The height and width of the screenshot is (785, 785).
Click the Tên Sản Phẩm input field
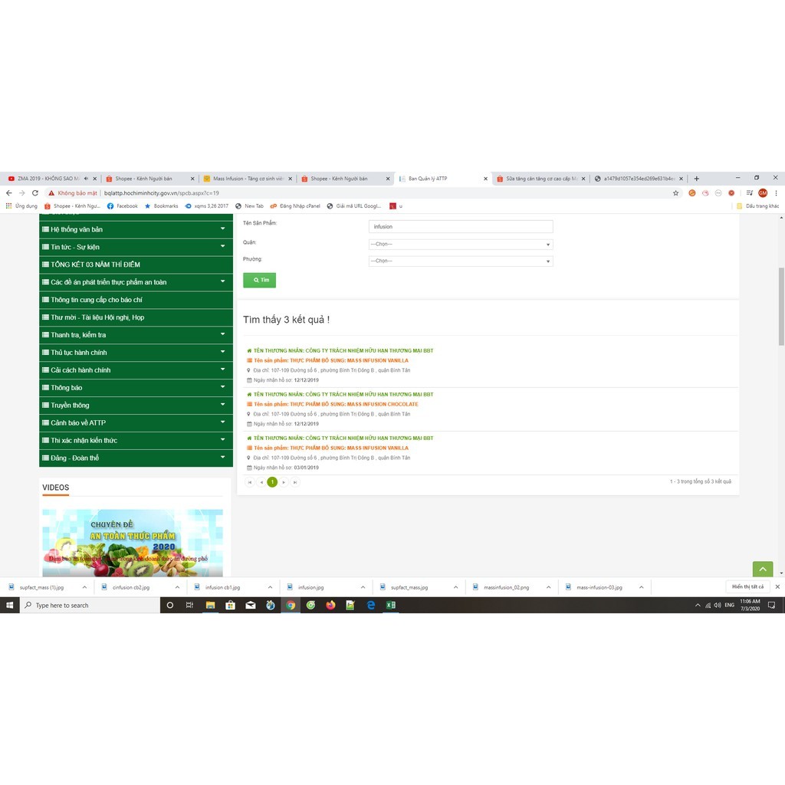pyautogui.click(x=460, y=227)
